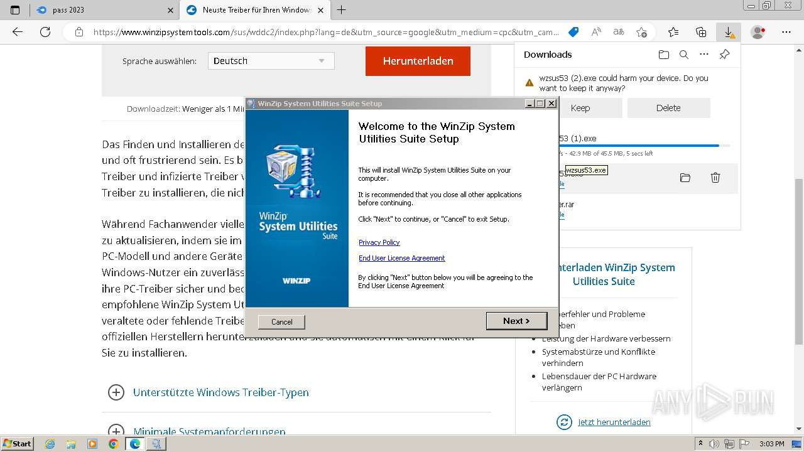Open the shopping price tag icon
Screen dimensions: 804x452
point(573,32)
